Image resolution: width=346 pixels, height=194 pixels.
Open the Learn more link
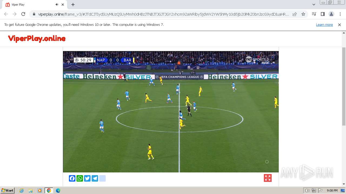tap(324, 25)
